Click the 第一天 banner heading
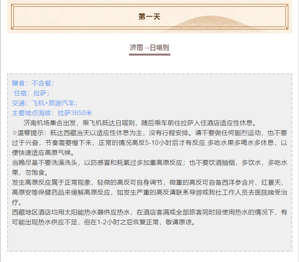299x262 pixels. [149, 17]
